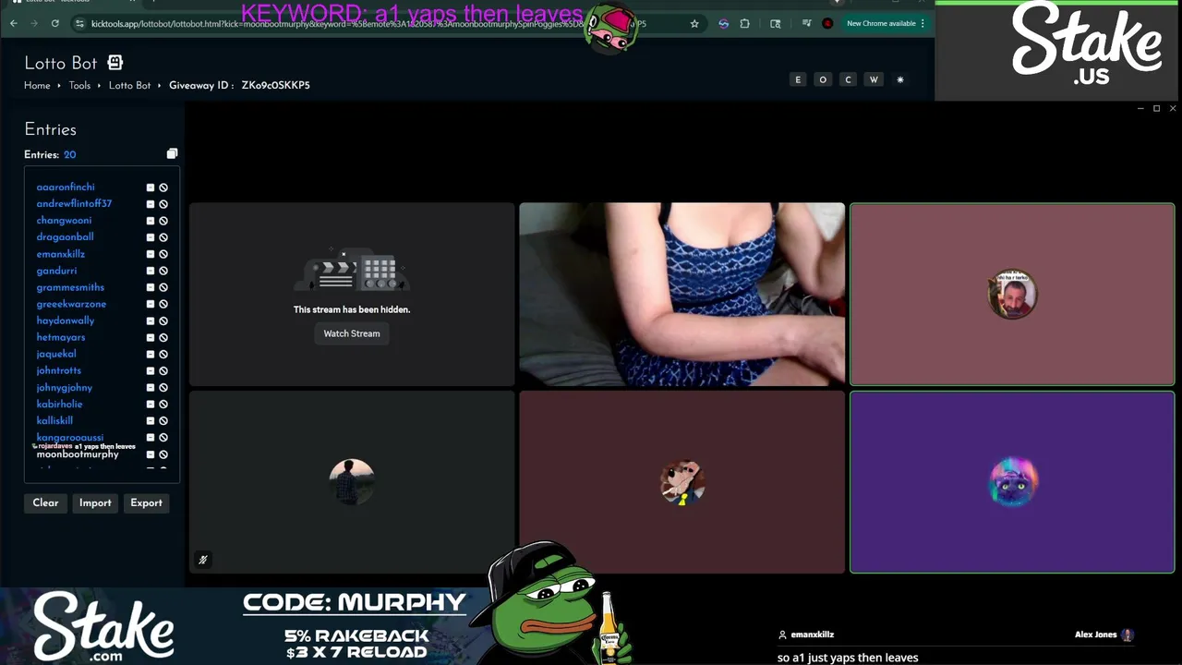Click the muted microphone icon in call

click(x=203, y=560)
